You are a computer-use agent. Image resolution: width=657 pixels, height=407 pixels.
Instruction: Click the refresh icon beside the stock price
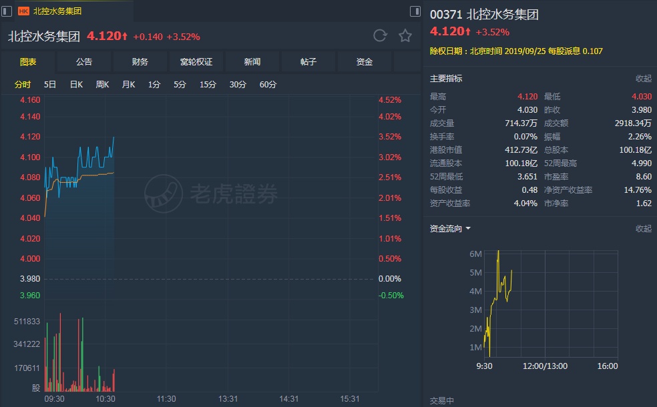(x=380, y=36)
